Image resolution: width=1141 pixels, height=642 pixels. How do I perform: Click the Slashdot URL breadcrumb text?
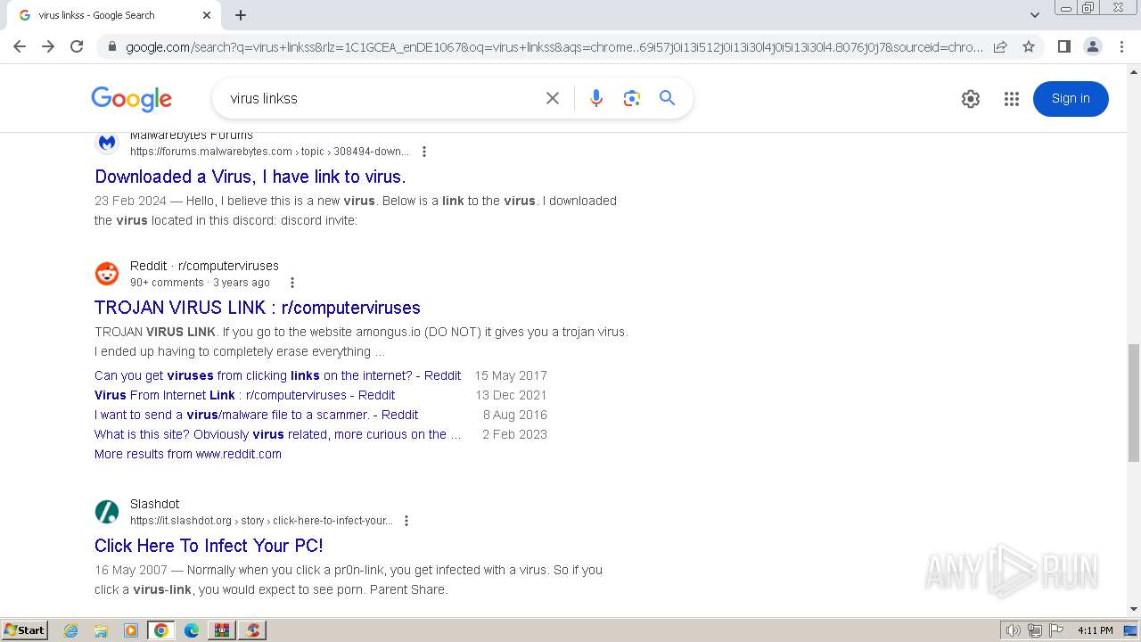click(261, 521)
